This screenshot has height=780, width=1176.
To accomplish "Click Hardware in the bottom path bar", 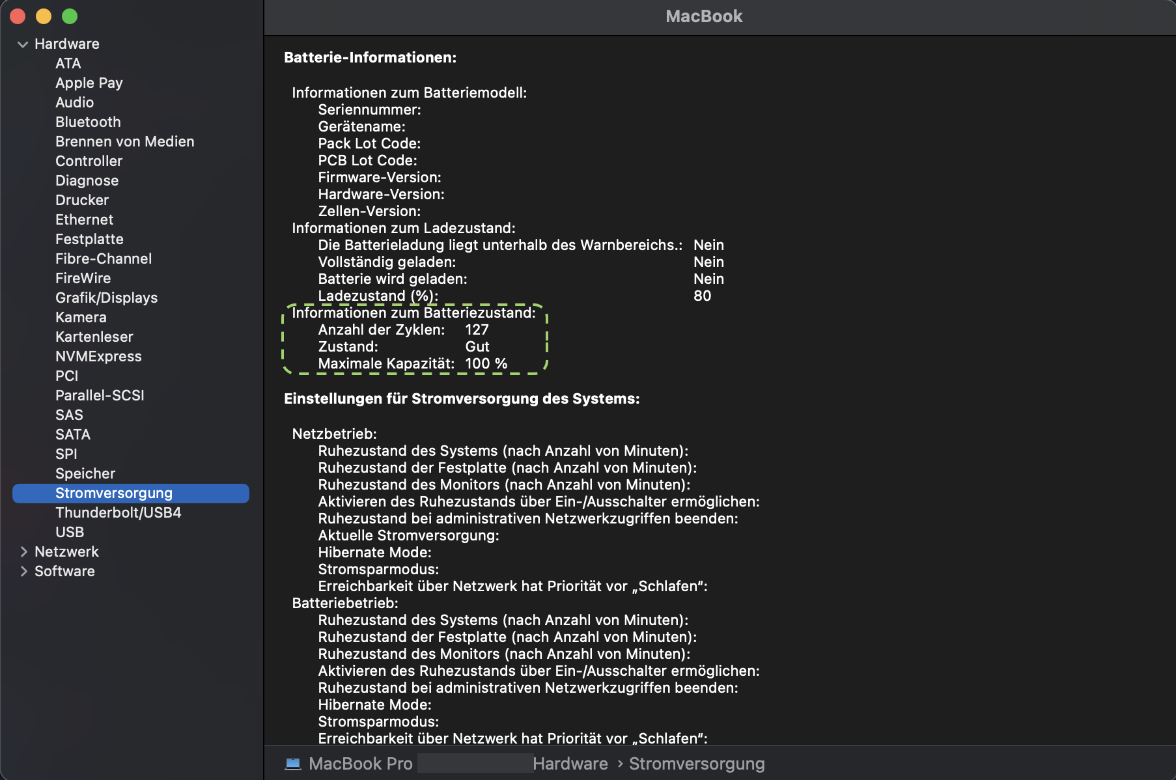I will point(570,764).
